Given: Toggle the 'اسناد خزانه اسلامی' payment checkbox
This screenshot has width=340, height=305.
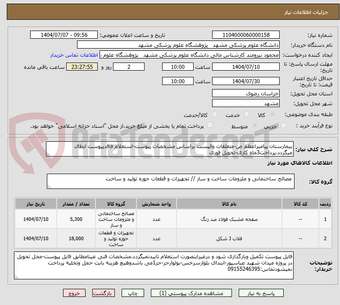Looking at the screenshot, I should click(x=210, y=126).
